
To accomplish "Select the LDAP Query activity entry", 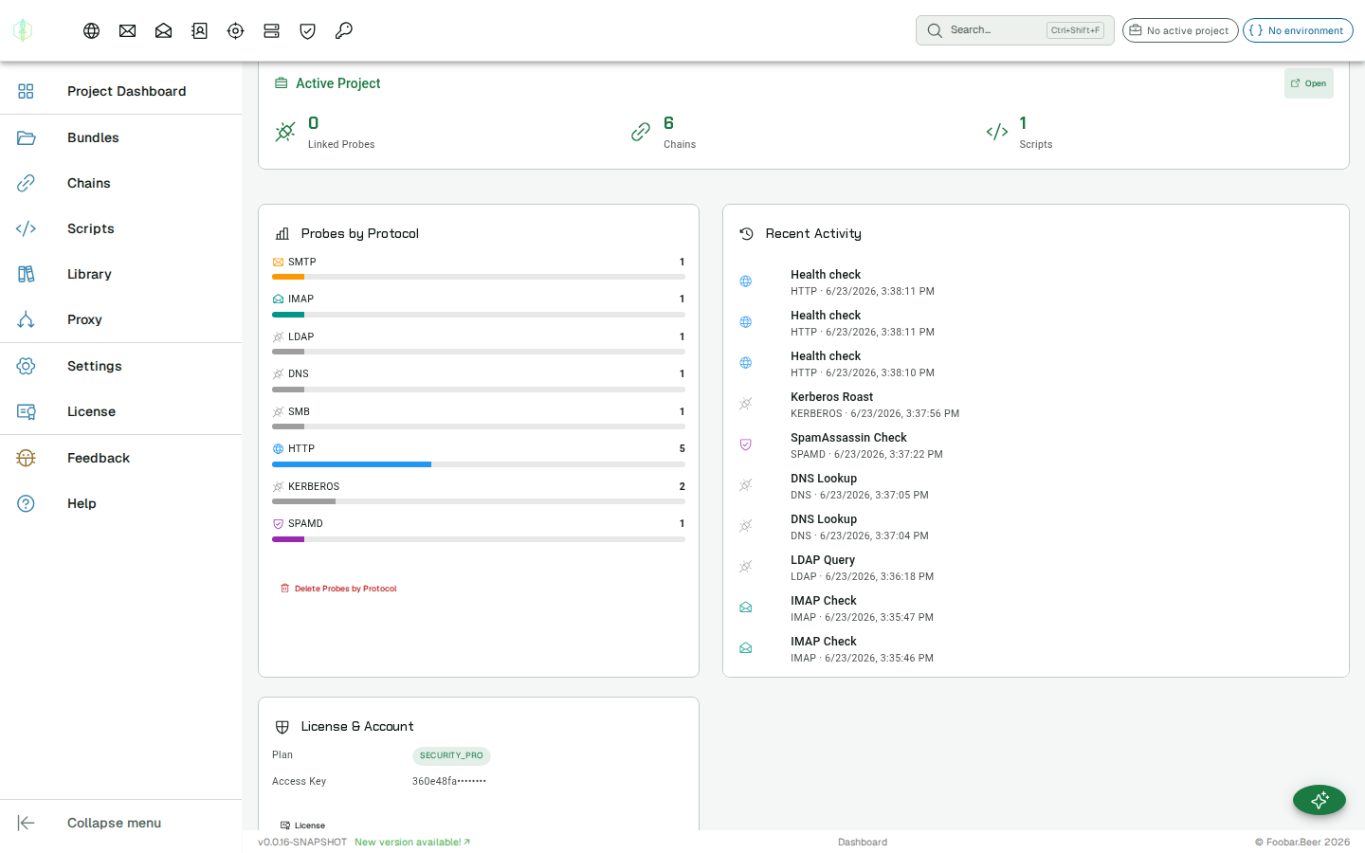I will (1036, 568).
